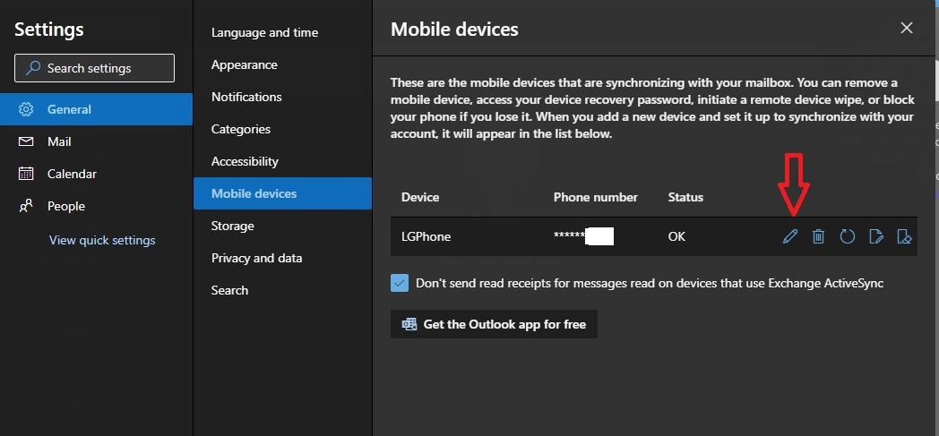Open the Notifications settings page
The image size is (939, 436).
click(x=282, y=97)
